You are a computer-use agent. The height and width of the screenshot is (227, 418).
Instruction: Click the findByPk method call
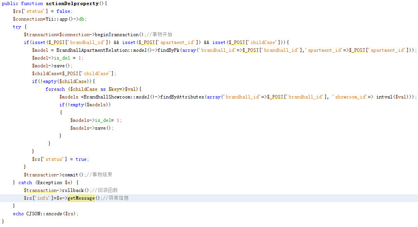[169, 50]
